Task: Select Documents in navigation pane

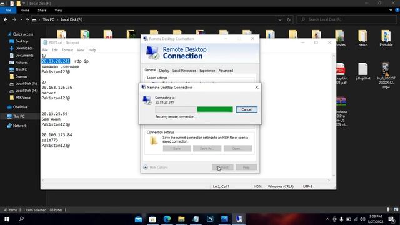Action: tap(21, 56)
